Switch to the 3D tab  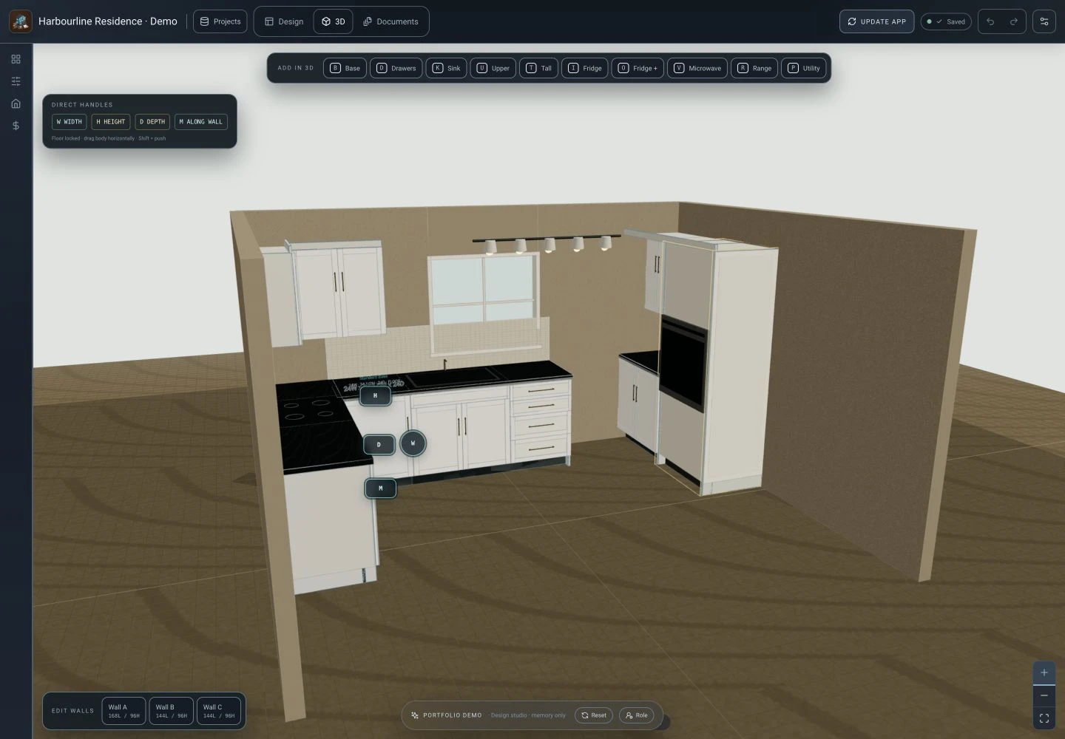[334, 21]
